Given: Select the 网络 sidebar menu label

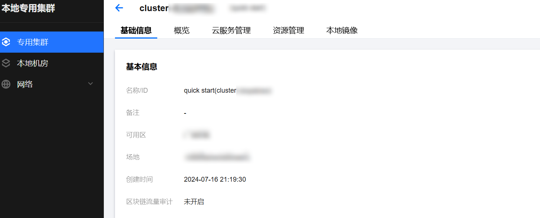Looking at the screenshot, I should point(25,84).
